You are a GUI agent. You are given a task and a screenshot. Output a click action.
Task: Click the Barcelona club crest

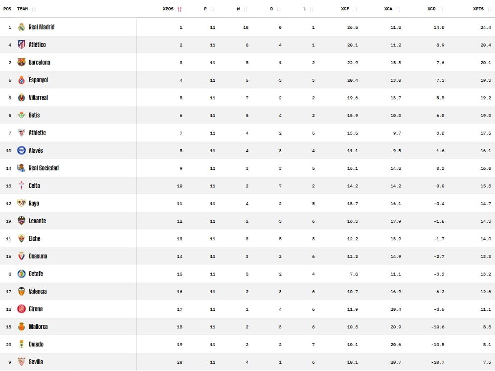pyautogui.click(x=21, y=62)
